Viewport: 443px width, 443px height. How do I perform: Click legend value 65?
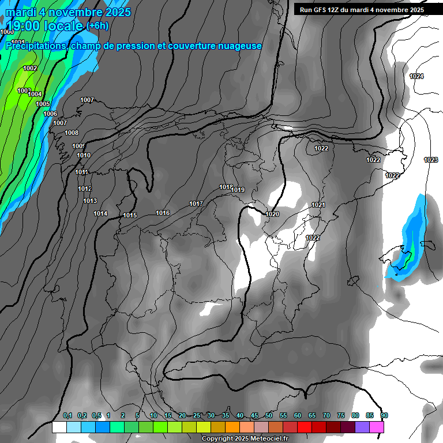312,415
